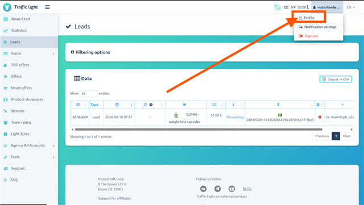Click the chevron column header icon
Image resolution: width=364 pixels, height=205 pixels.
(x=342, y=104)
